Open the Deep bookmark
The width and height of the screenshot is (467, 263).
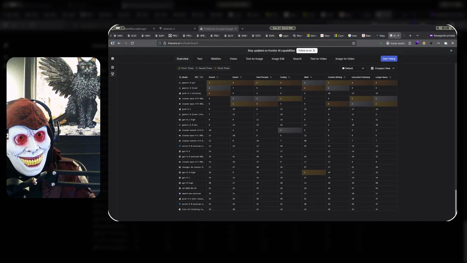pyautogui.click(x=380, y=36)
